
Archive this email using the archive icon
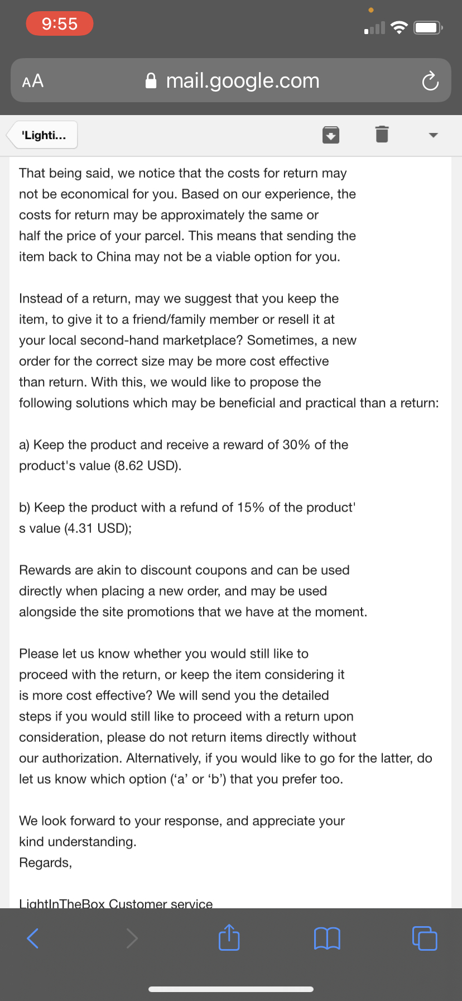331,135
